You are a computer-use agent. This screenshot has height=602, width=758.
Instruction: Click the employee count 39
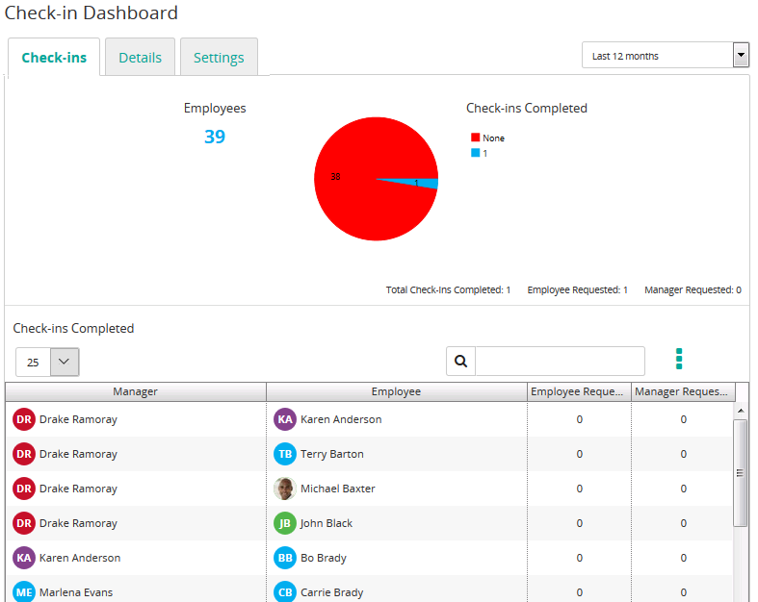215,137
